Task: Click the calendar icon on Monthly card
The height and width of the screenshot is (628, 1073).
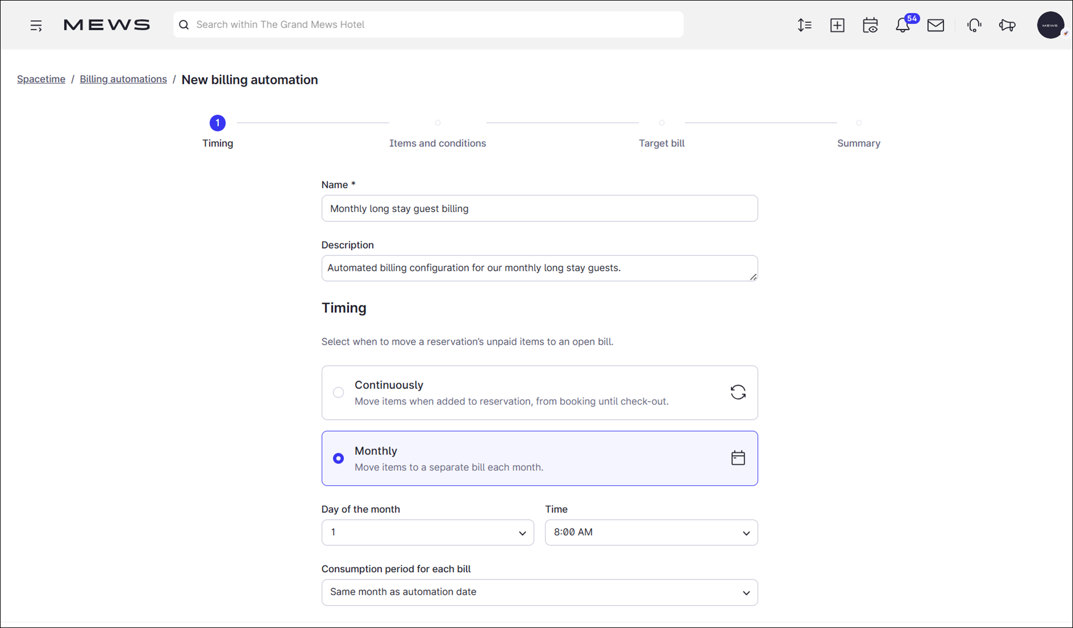Action: click(738, 458)
